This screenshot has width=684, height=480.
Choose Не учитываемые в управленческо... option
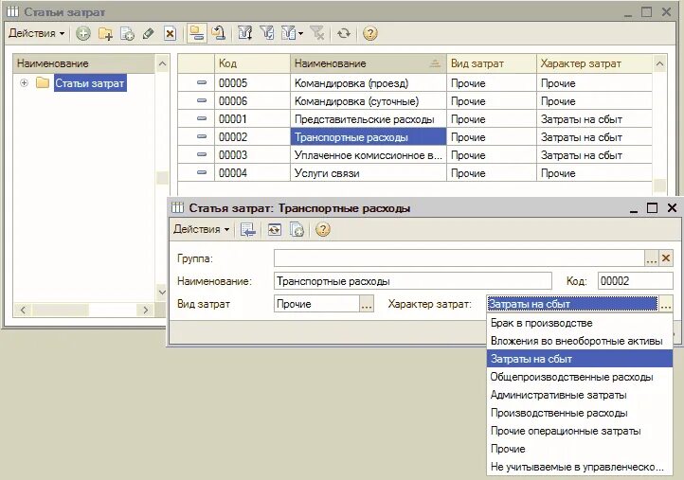pos(579,467)
